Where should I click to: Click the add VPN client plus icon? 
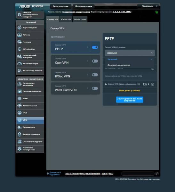153,84
